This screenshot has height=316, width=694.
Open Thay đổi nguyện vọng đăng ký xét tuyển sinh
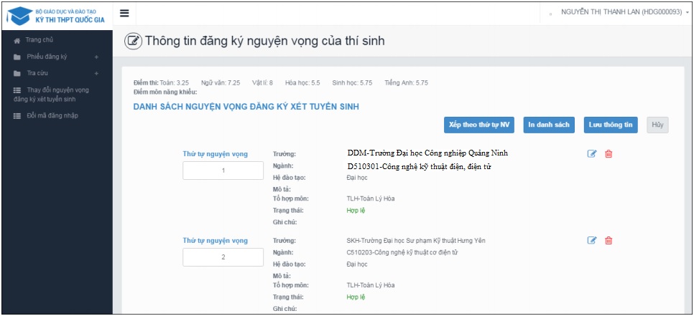tap(51, 95)
